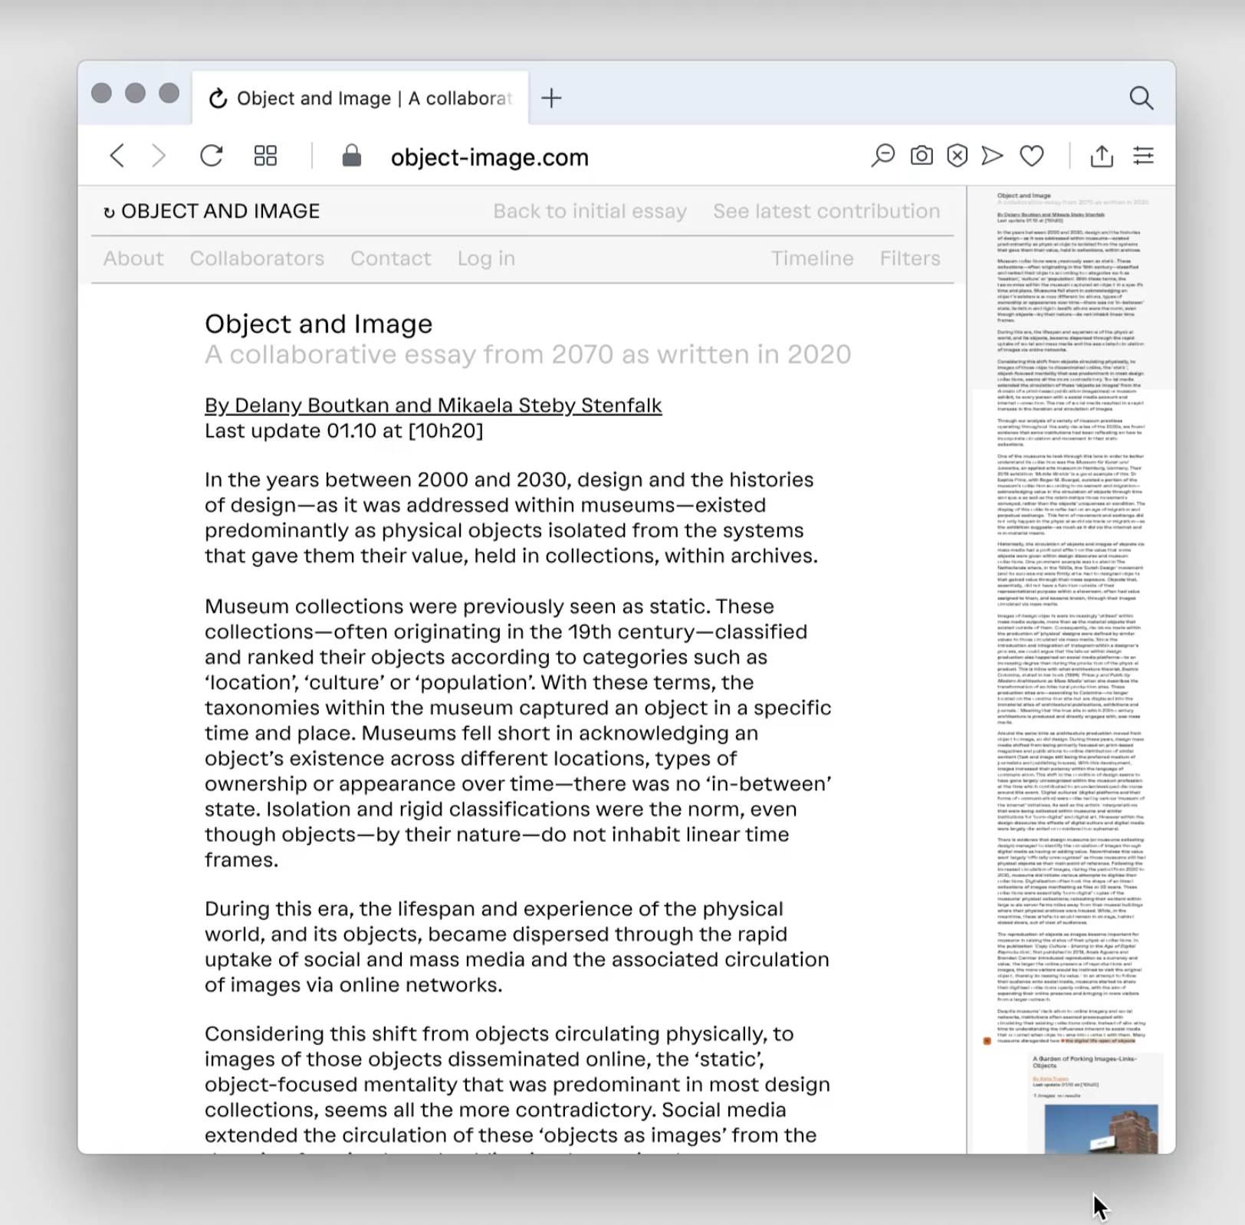Click the Log in link
Screen dimensions: 1245x1225
coord(486,258)
